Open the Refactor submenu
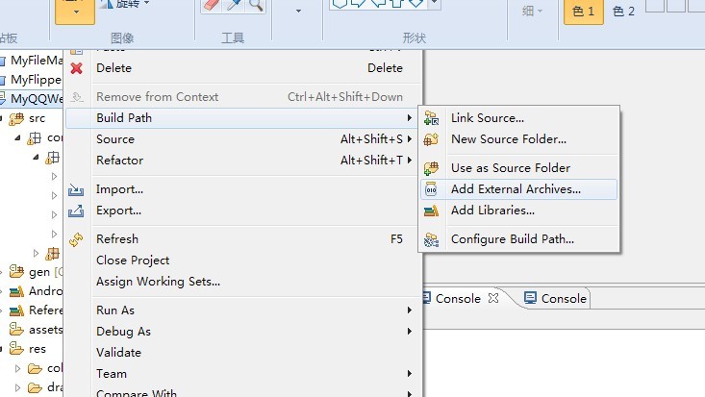The height and width of the screenshot is (397, 705). pyautogui.click(x=243, y=161)
